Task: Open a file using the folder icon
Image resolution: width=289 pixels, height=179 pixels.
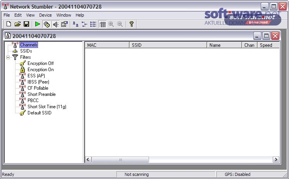Action: point(17,24)
